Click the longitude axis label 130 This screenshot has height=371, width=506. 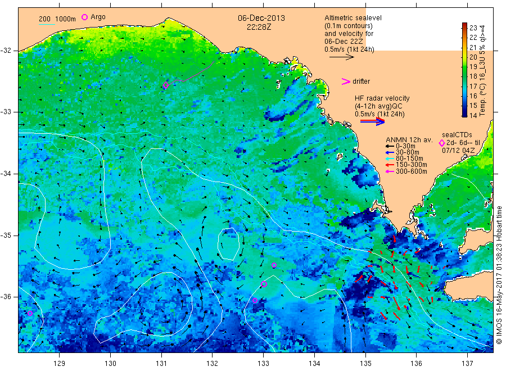pos(110,363)
